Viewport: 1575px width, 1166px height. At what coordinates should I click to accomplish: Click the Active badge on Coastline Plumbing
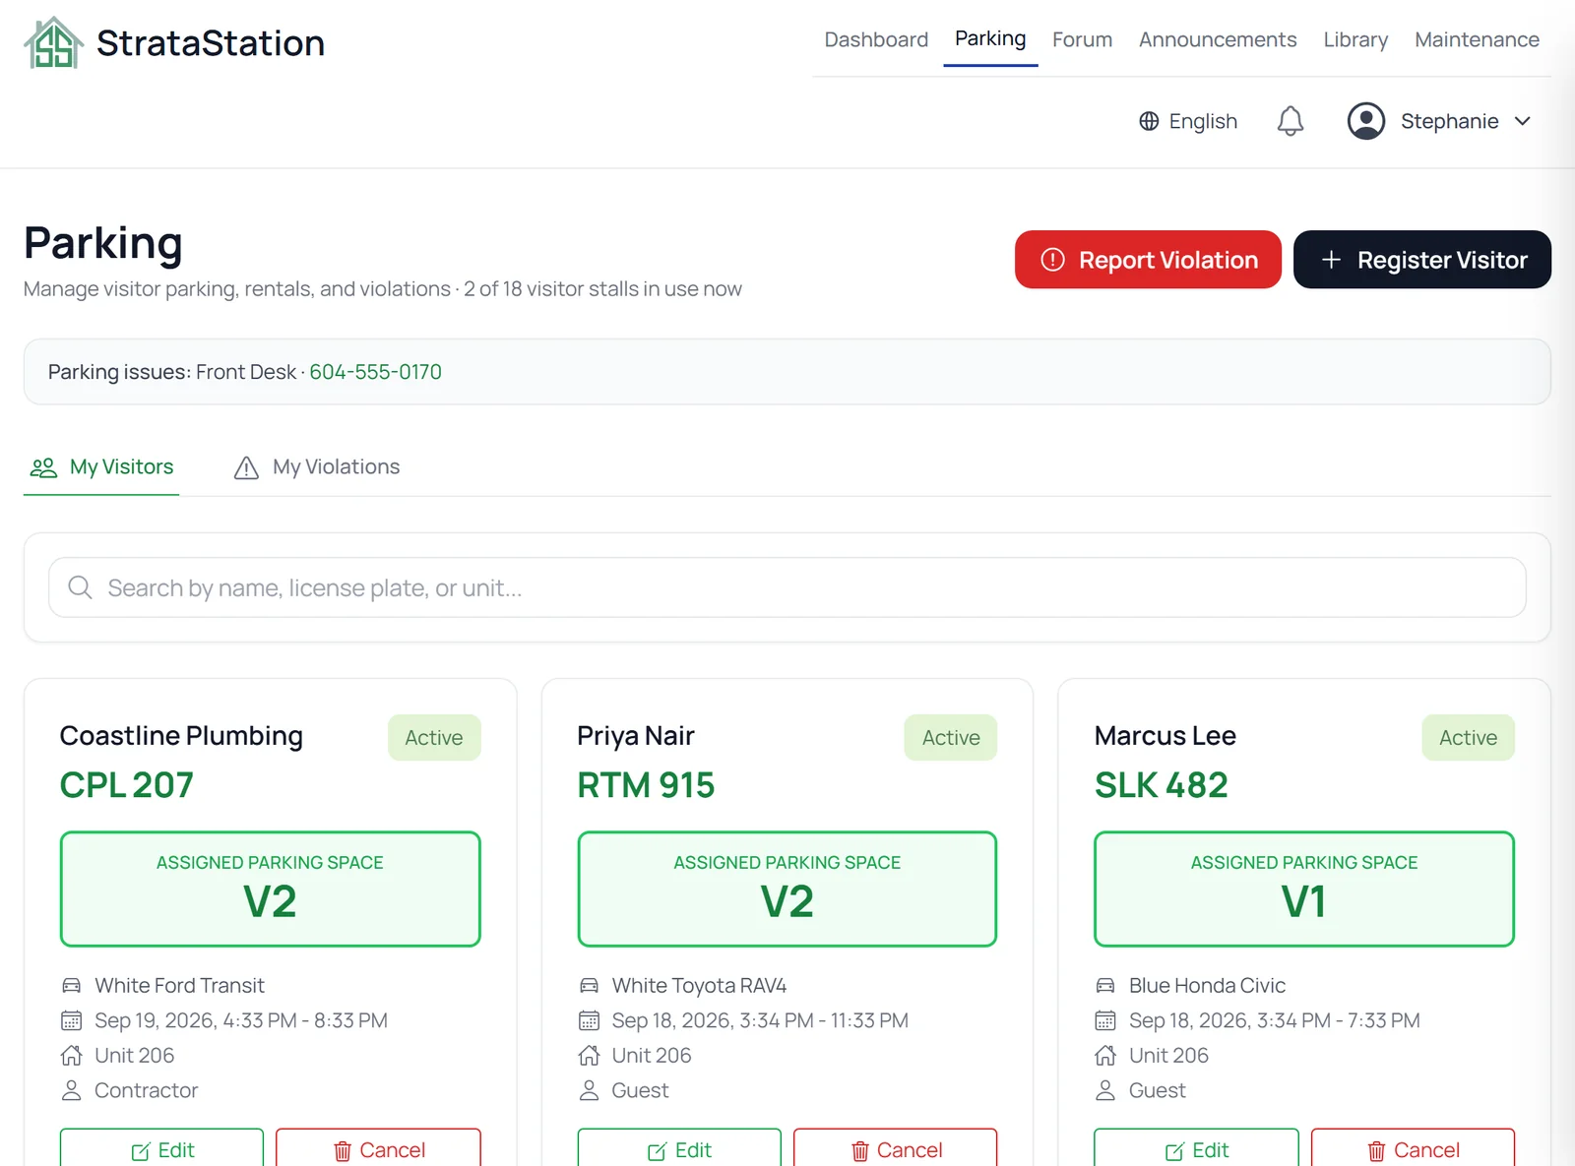[434, 737]
